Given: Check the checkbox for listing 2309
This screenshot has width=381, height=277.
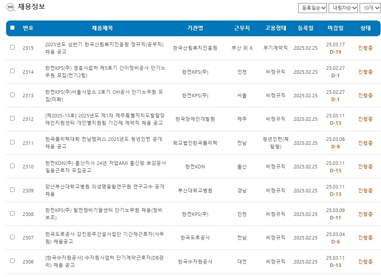Looking at the screenshot, I should click(12, 190).
